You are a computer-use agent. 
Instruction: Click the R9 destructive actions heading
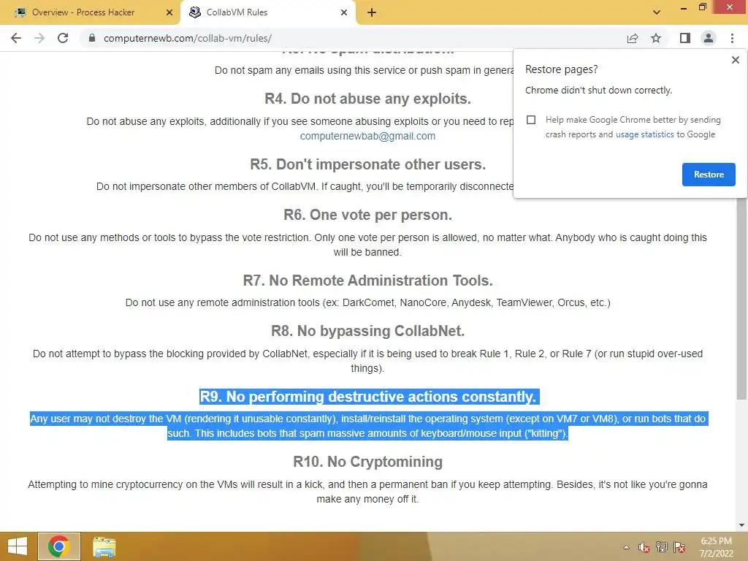click(x=368, y=397)
